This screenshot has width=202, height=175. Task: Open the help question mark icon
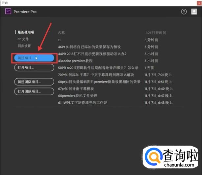pos(184,12)
